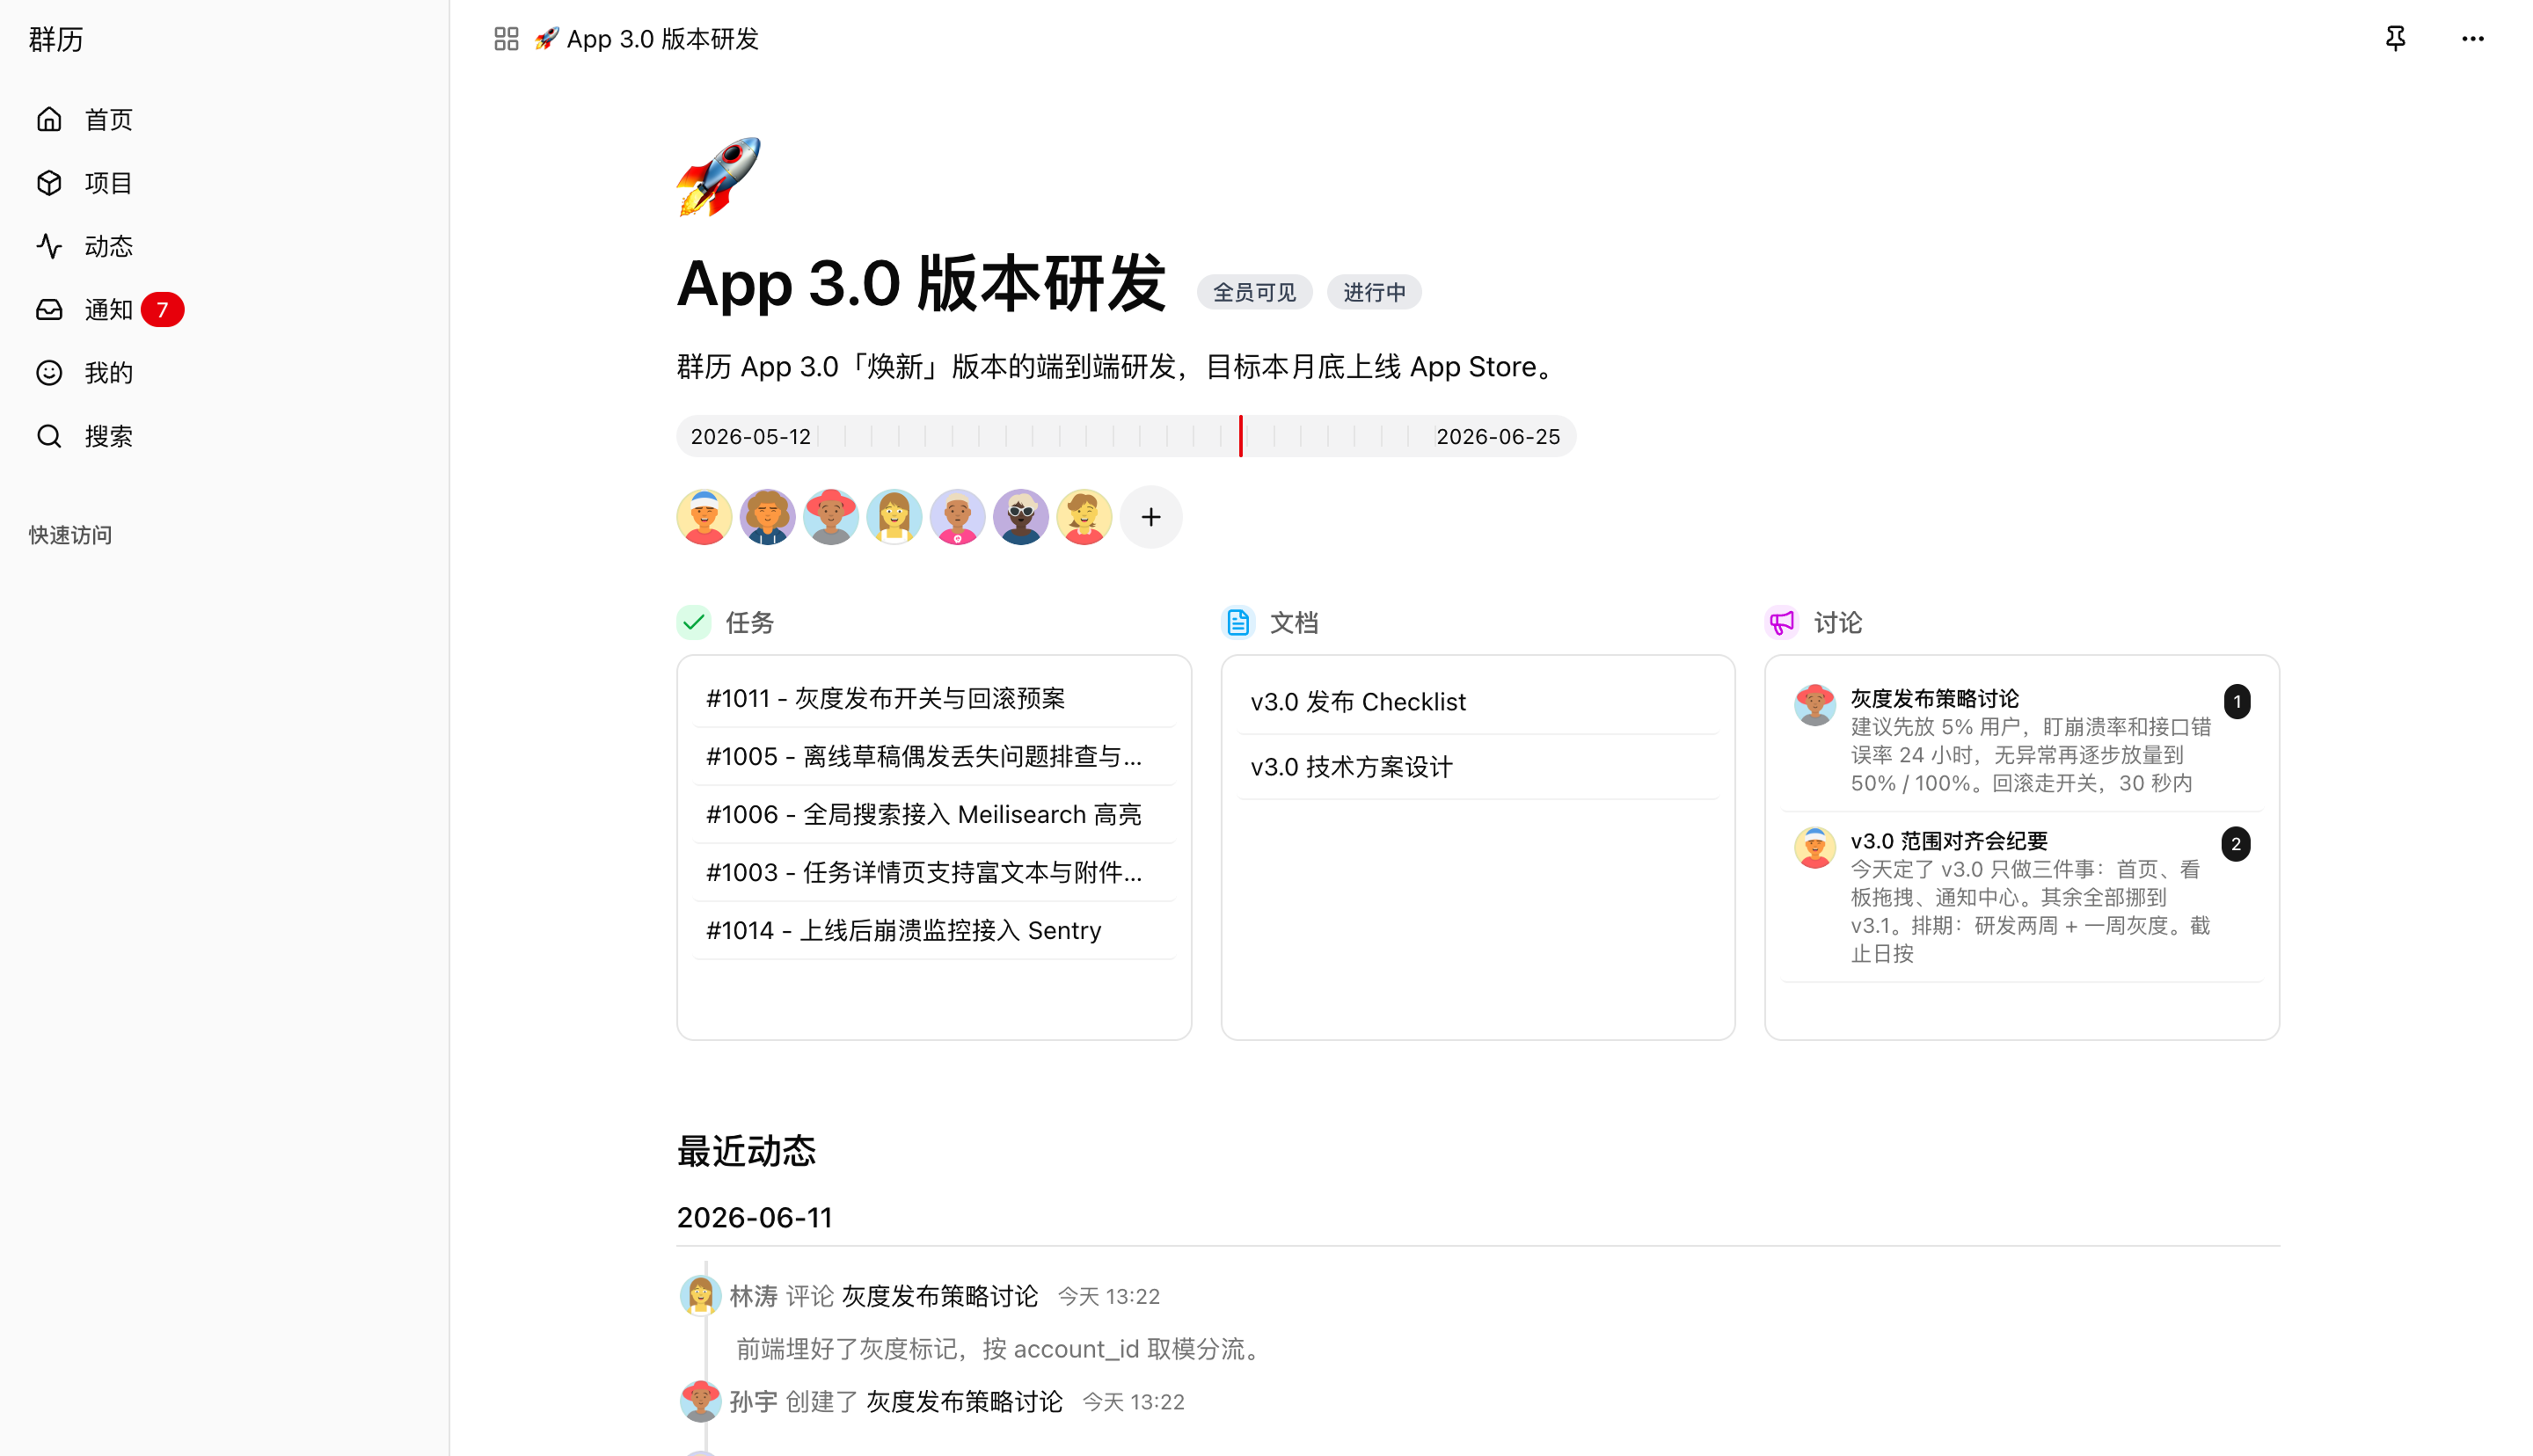
Task: Click the main heading App 3.0 版本研发
Action: (921, 284)
